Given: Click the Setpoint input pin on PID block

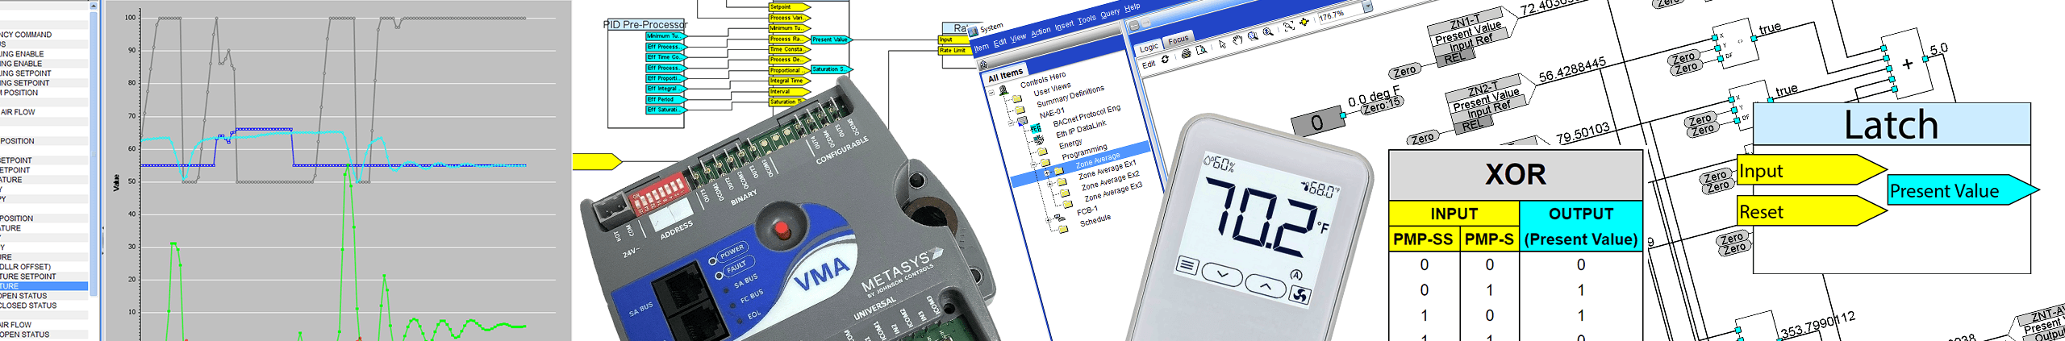Looking at the screenshot, I should (x=789, y=7).
